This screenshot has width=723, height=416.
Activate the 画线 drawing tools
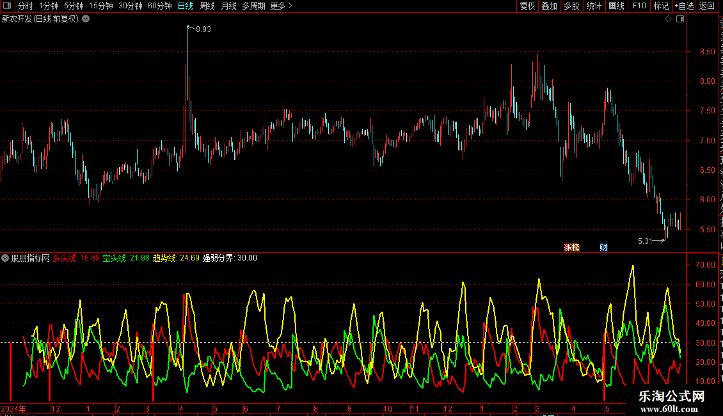pos(616,6)
